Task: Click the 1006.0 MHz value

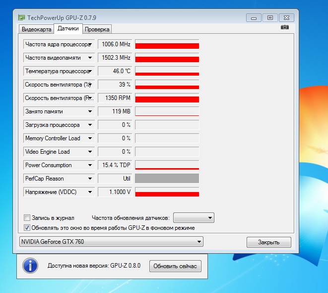Action: click(115, 44)
